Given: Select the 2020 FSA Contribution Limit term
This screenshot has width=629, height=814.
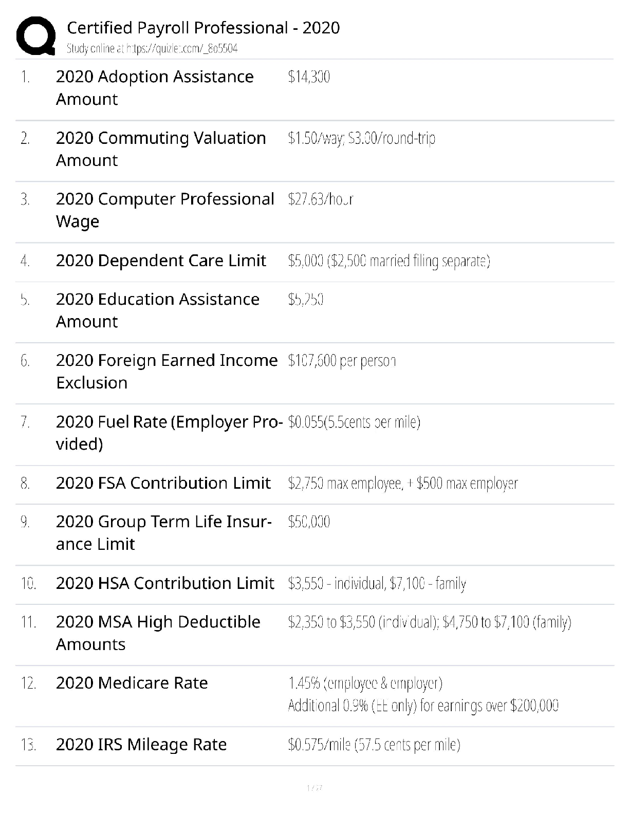Looking at the screenshot, I should pos(163,484).
